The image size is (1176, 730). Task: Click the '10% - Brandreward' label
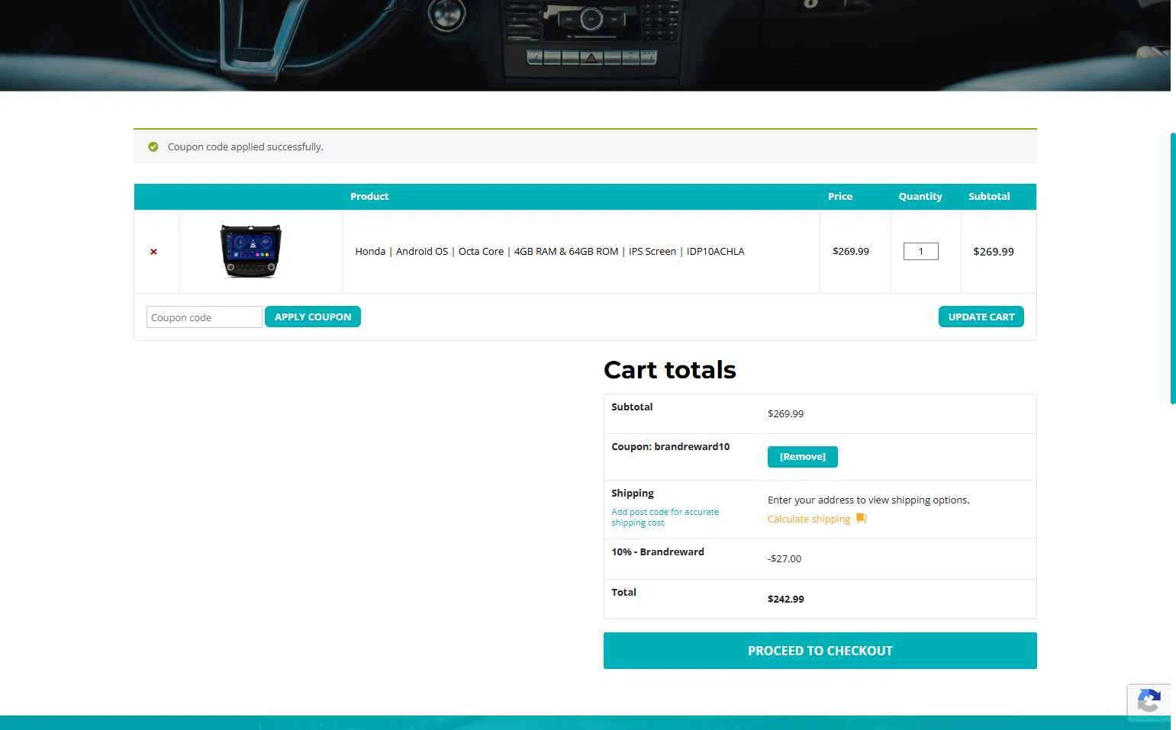(x=658, y=552)
